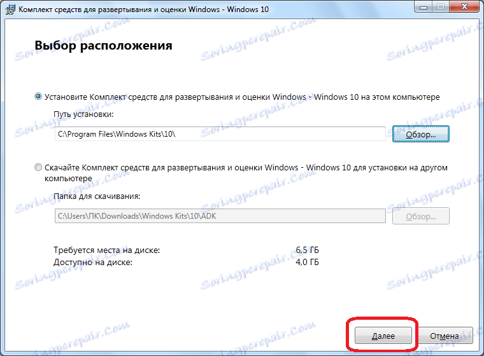This screenshot has height=356, width=484.
Task: Select the install on this computer radio option
Action: tap(38, 97)
